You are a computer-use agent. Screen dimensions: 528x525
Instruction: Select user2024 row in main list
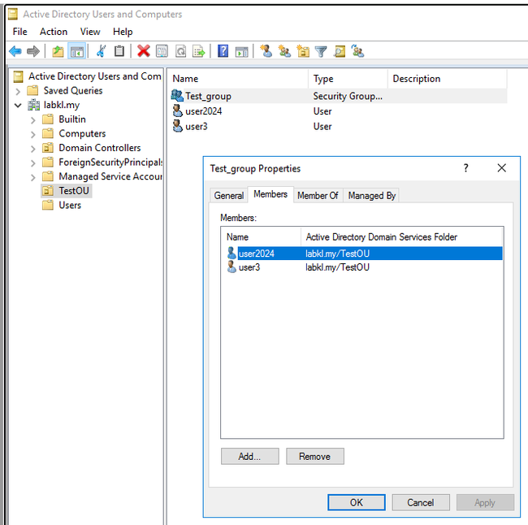point(339,111)
